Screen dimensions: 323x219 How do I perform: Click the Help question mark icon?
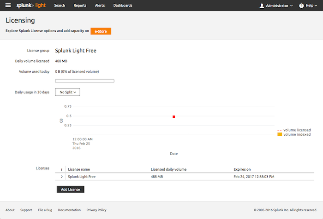coord(301,6)
